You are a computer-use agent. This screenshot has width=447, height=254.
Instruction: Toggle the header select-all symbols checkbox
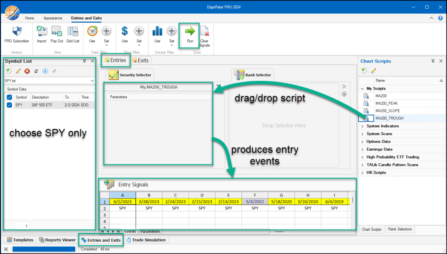[x=9, y=97]
